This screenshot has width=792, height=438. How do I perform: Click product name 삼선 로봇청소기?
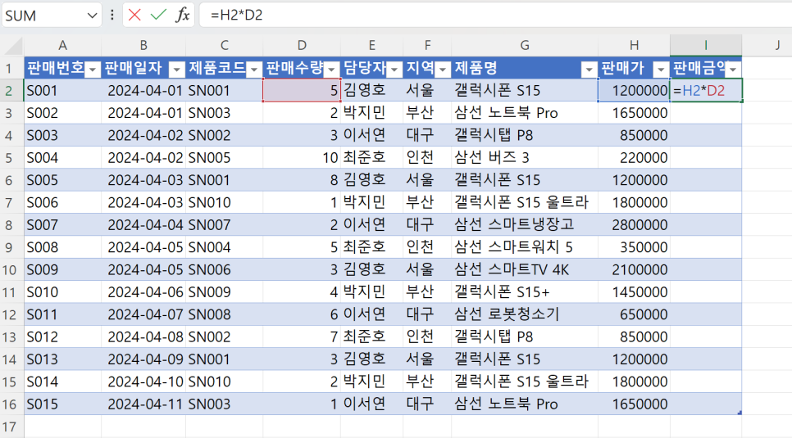pyautogui.click(x=525, y=314)
